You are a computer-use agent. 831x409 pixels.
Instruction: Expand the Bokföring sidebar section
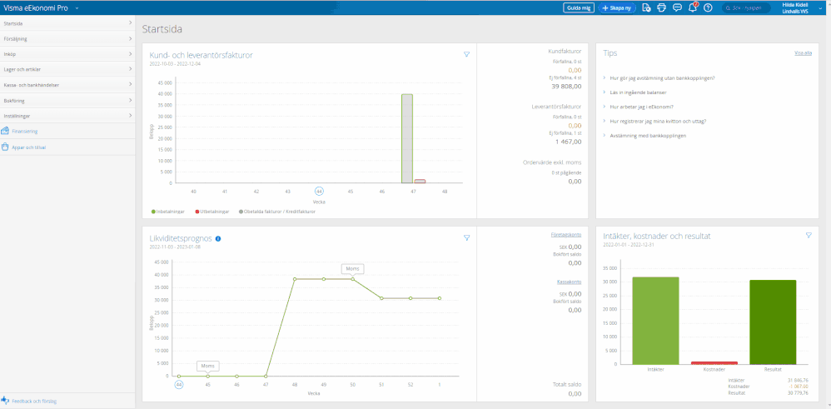[x=67, y=100]
